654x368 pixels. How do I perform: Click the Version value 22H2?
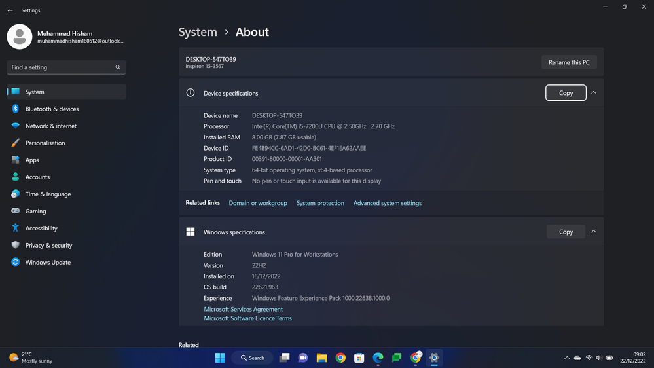tap(259, 265)
